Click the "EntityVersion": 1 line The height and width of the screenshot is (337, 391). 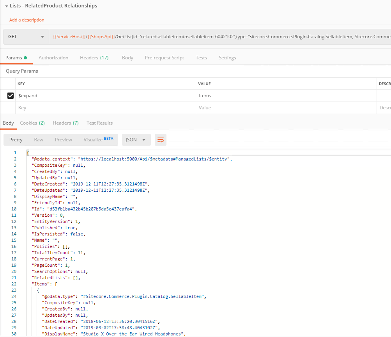tap(56, 221)
